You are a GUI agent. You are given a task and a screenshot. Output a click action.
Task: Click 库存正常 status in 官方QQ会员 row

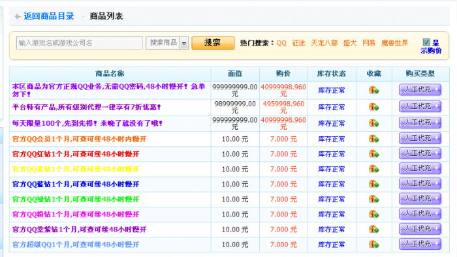pyautogui.click(x=332, y=139)
